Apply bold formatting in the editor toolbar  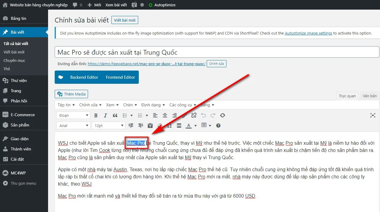(96, 115)
